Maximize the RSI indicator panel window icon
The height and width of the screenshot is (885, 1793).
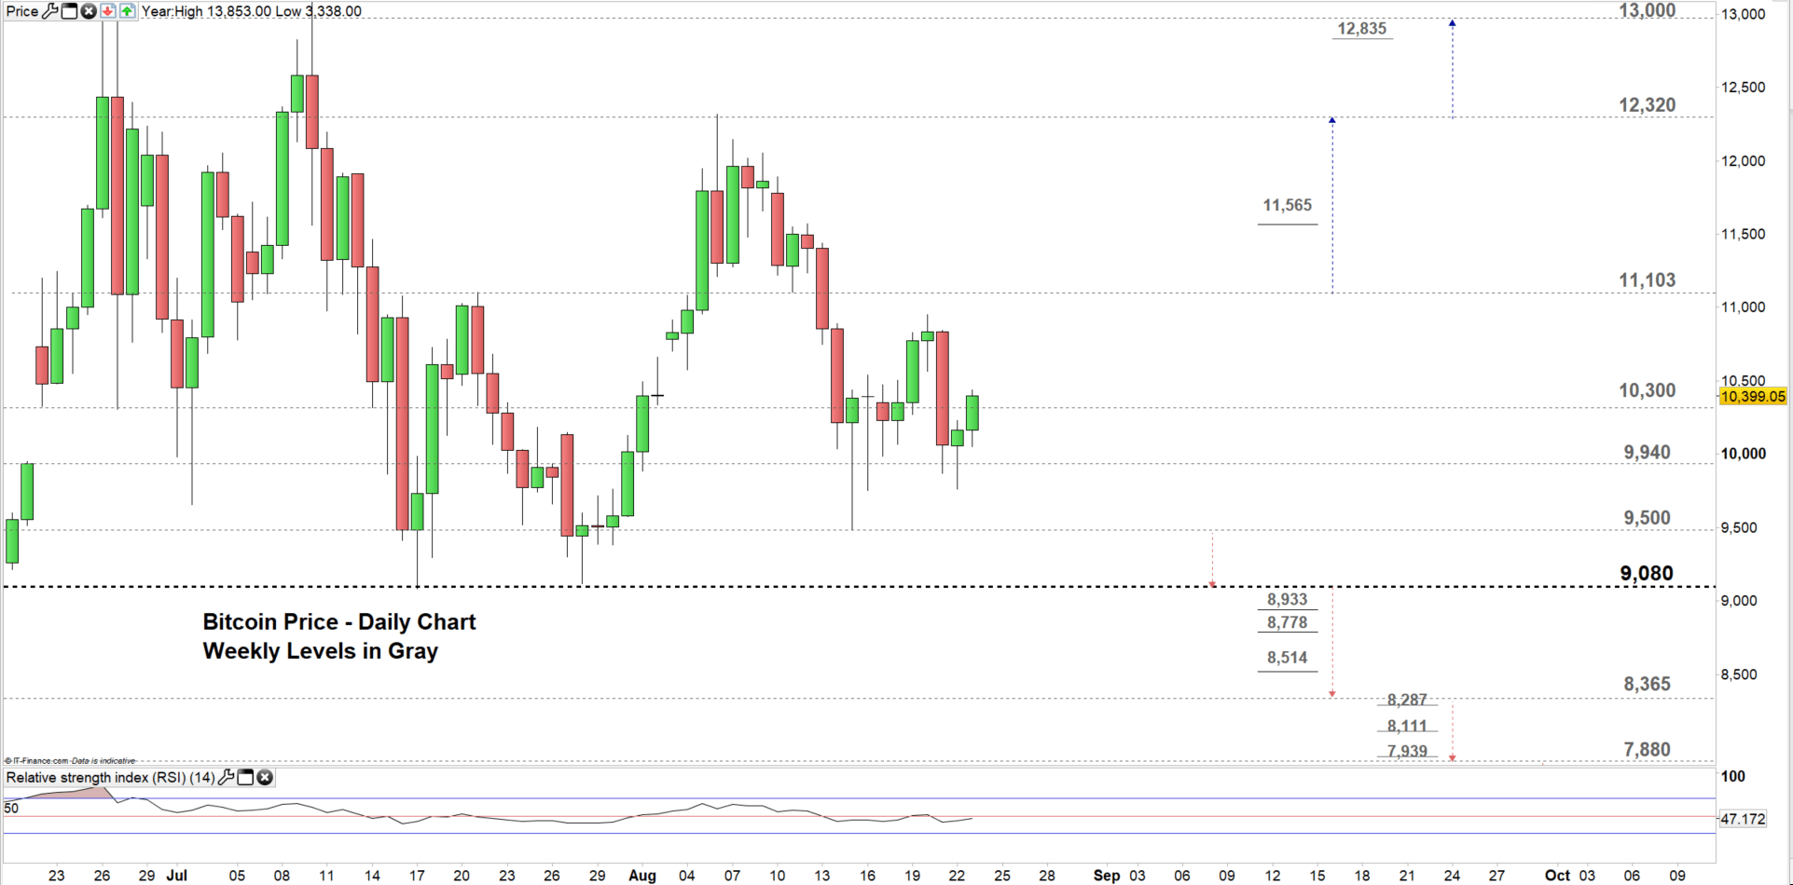click(245, 777)
